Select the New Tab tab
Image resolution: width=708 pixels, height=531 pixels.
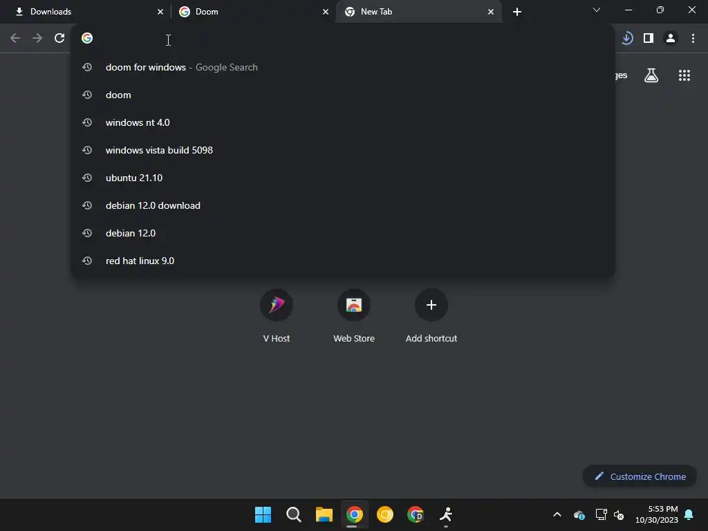coord(419,12)
